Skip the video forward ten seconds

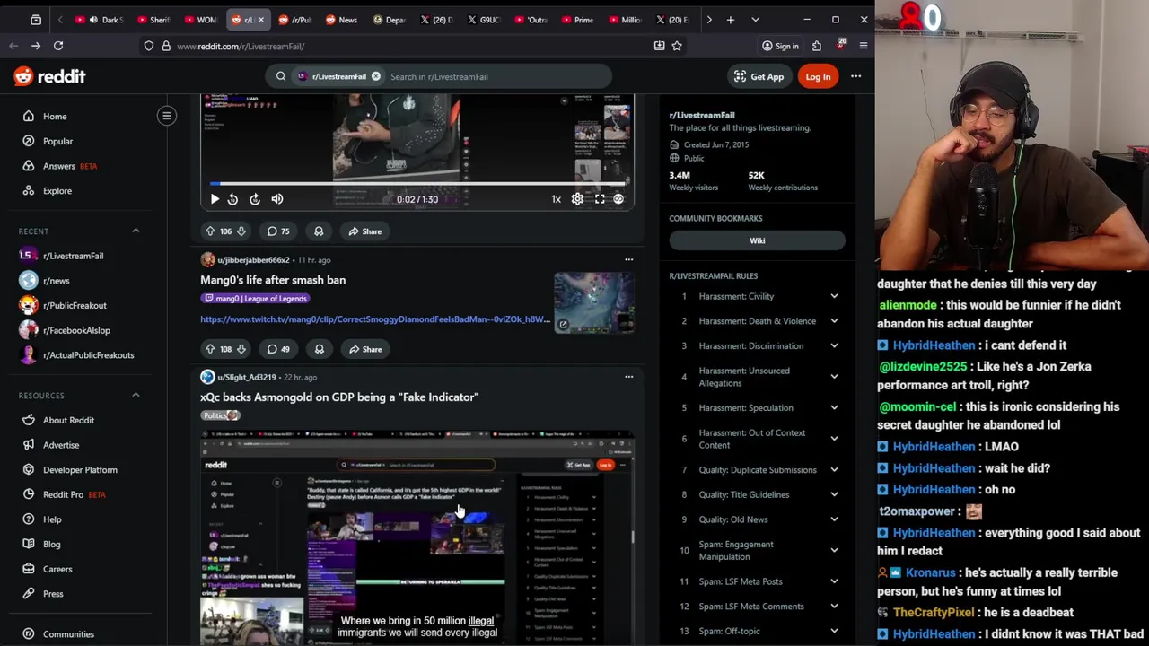pyautogui.click(x=255, y=199)
